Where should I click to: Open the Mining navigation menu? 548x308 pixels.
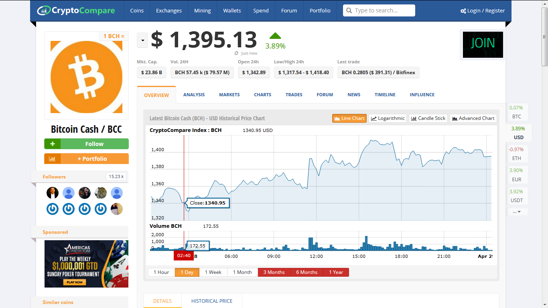click(x=203, y=11)
